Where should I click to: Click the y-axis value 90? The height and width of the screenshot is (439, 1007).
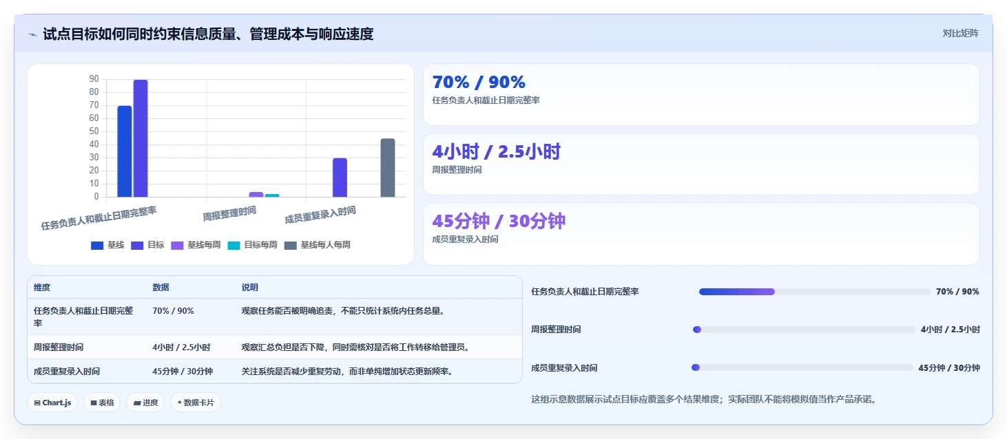94,79
